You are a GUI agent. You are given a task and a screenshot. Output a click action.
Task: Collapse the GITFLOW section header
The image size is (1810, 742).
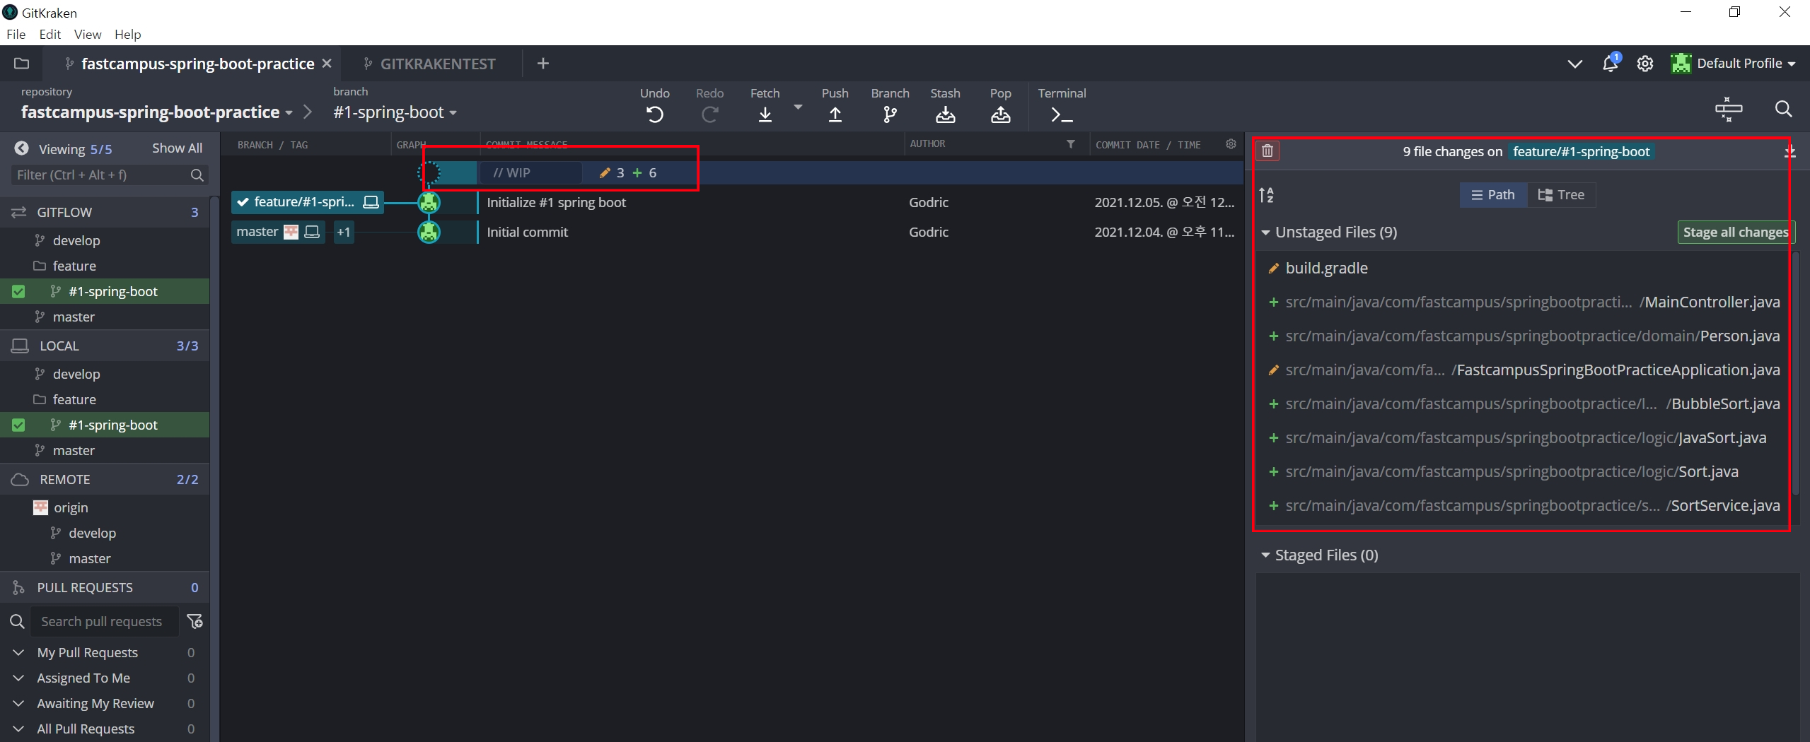[105, 212]
